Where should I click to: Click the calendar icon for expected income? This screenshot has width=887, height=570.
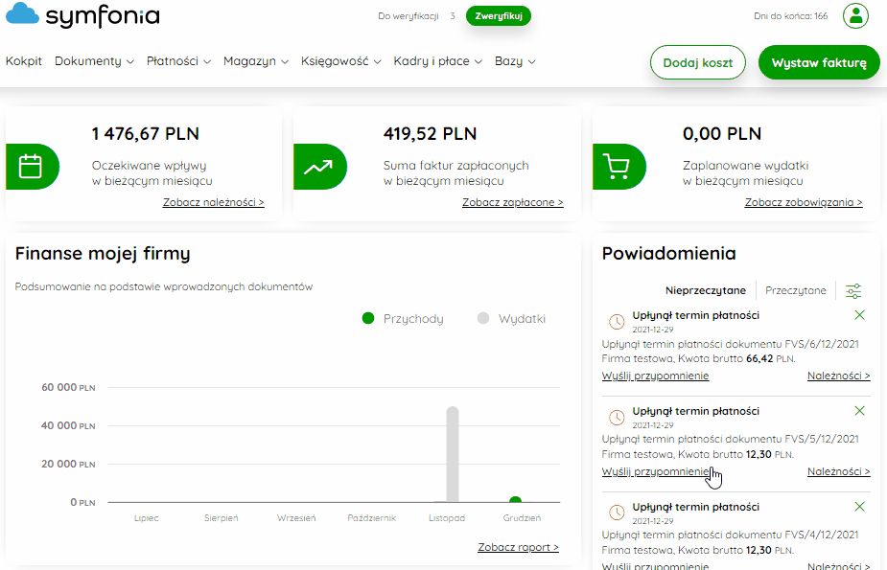click(x=31, y=167)
